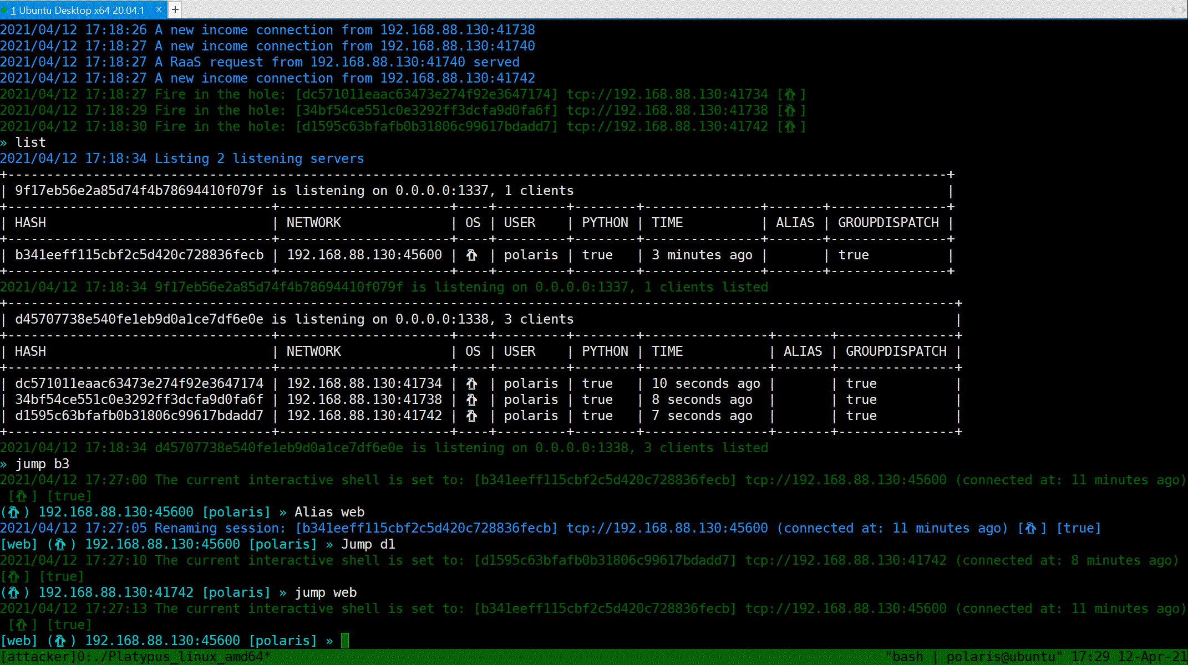1188x665 pixels.
Task: Click the penguin OS icon in b341eeff row
Action: pos(471,255)
